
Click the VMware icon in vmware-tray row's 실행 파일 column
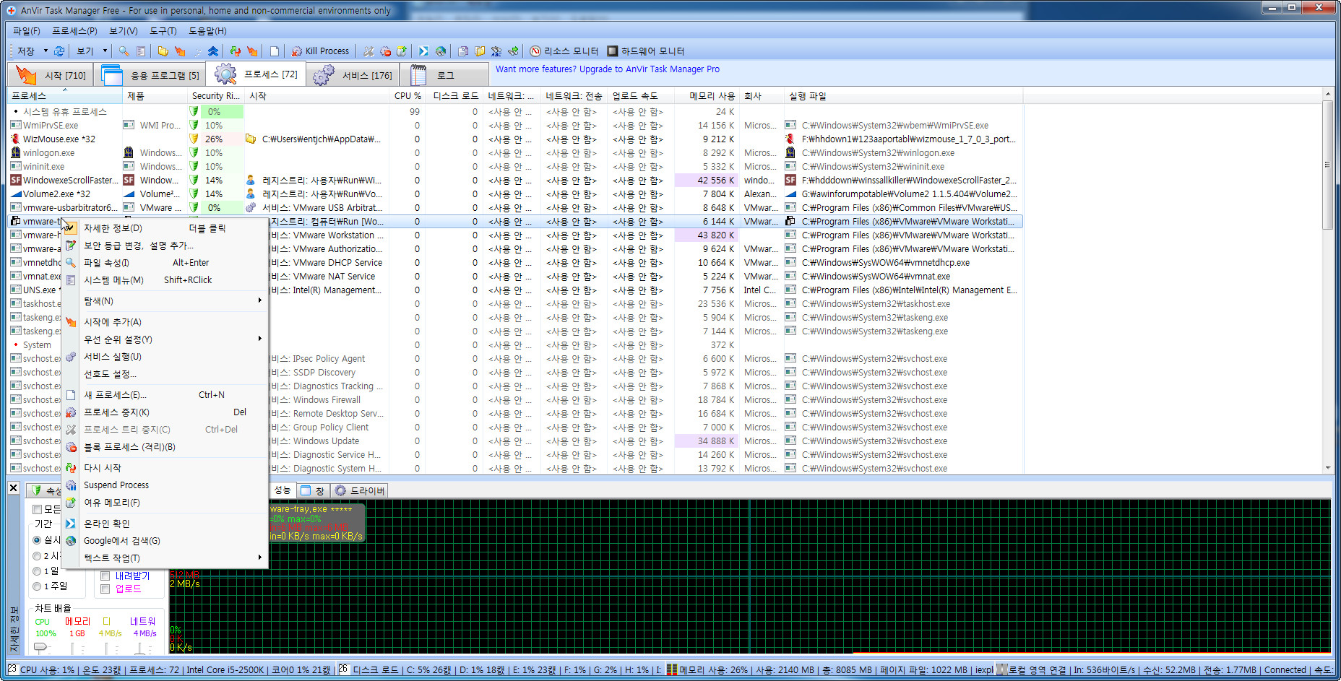click(x=790, y=222)
